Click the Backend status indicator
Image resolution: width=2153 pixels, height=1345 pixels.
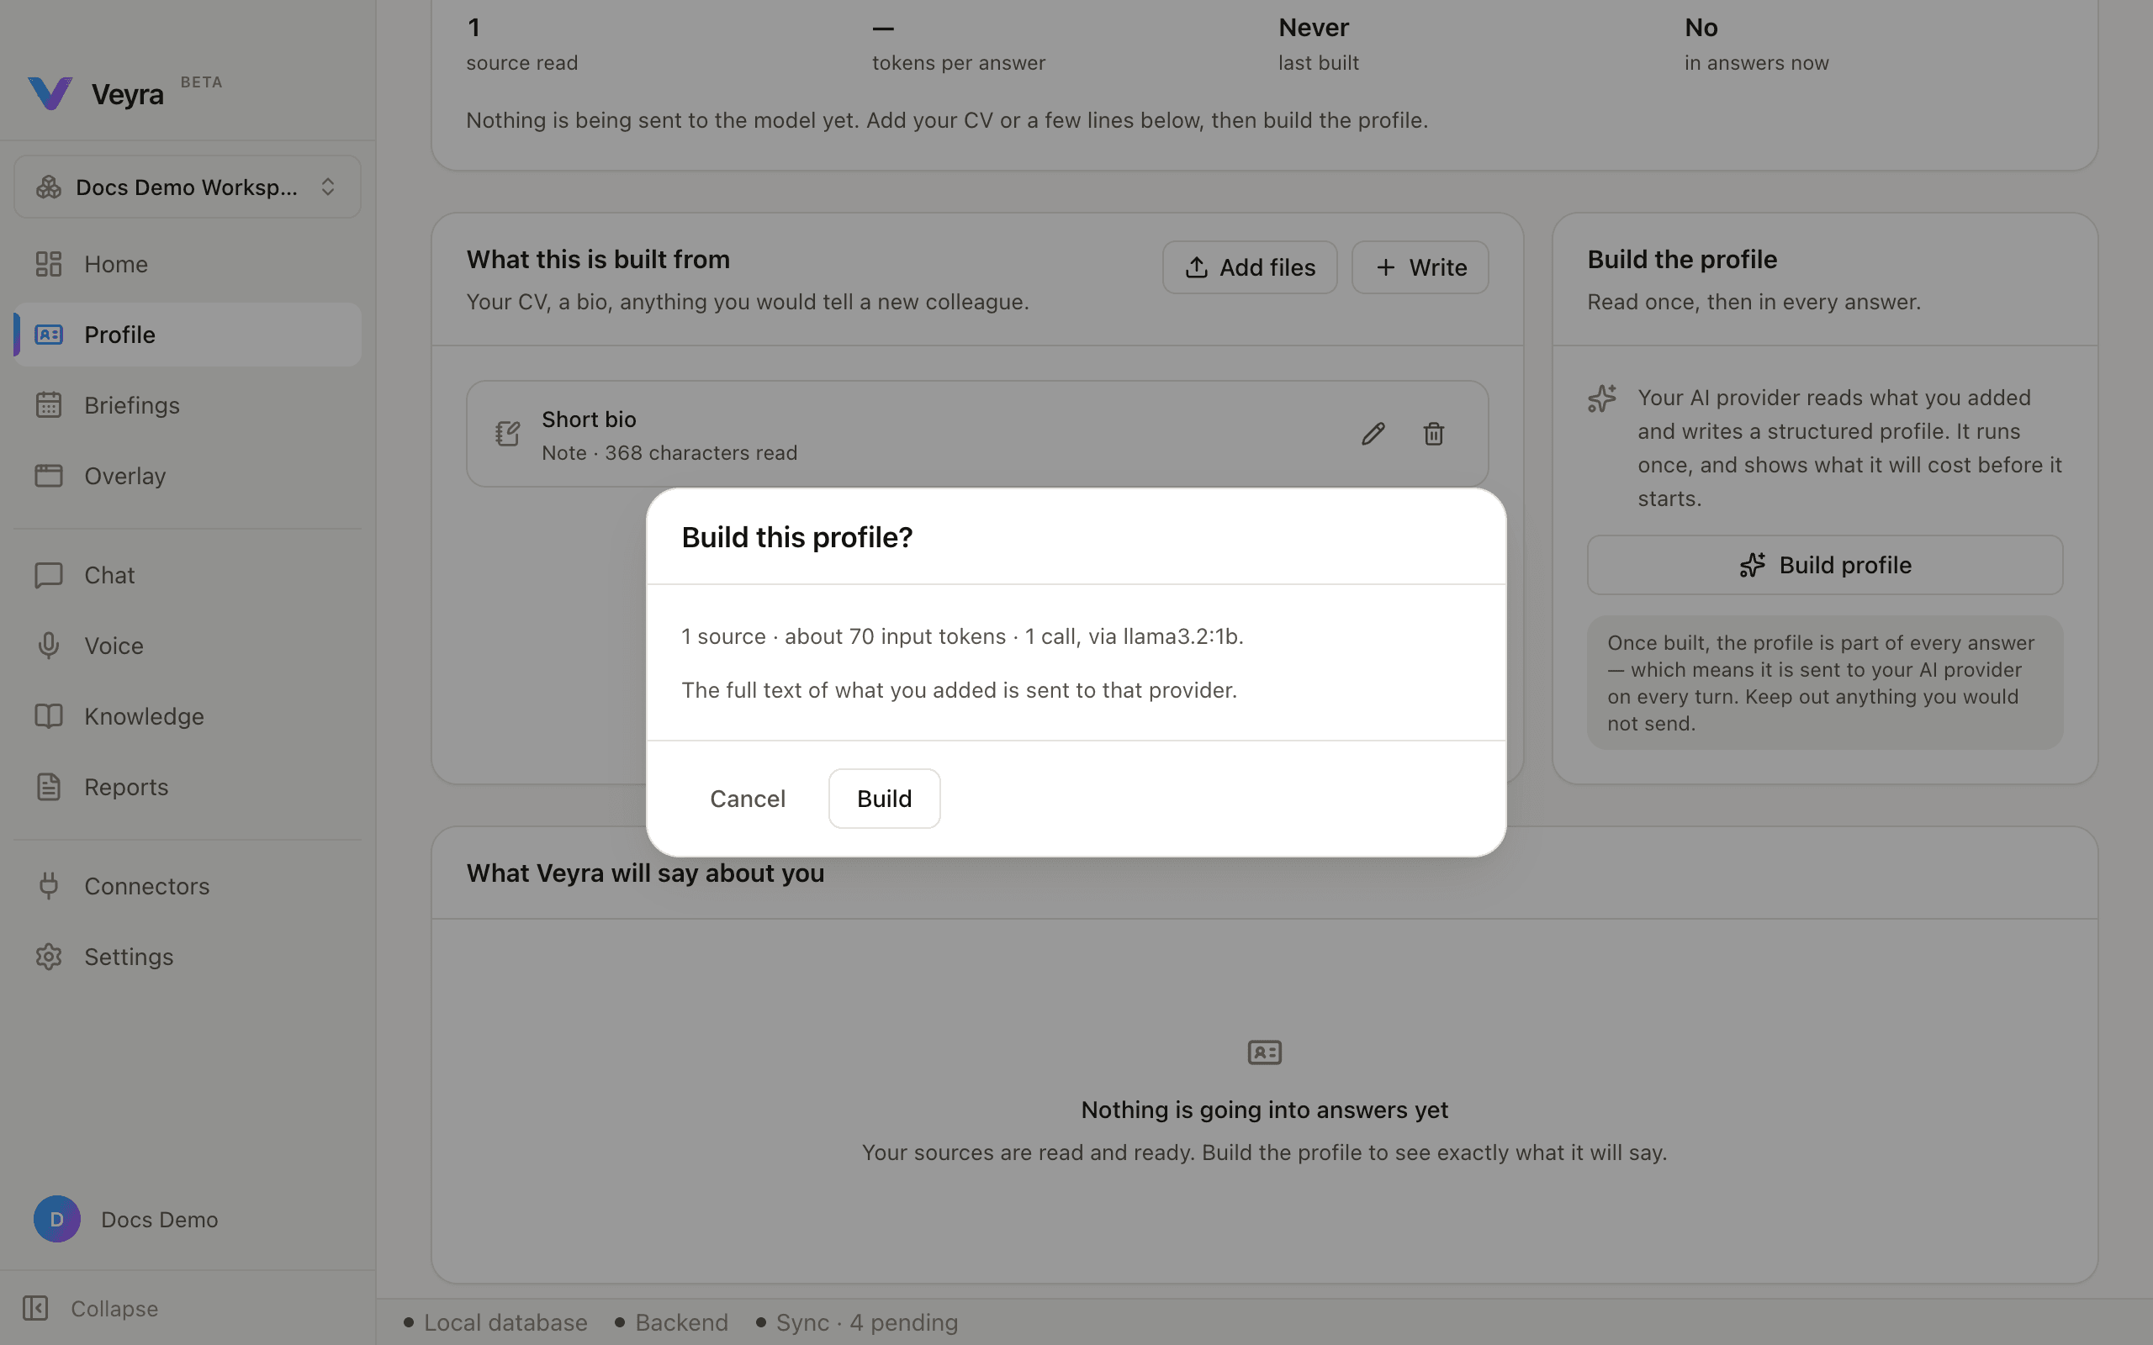click(672, 1323)
